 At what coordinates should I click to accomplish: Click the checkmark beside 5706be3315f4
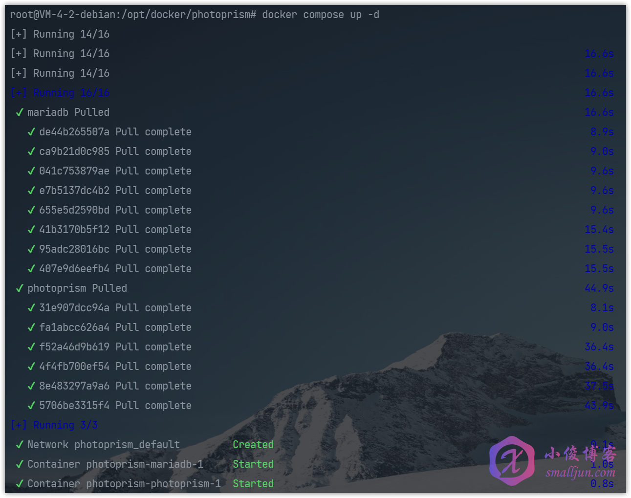pos(31,406)
